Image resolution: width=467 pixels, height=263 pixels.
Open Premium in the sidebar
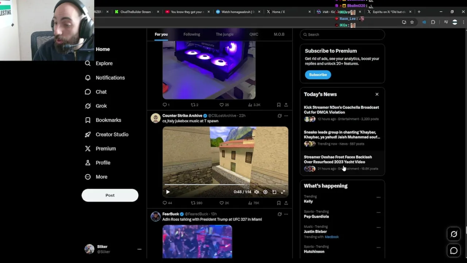(x=100, y=148)
